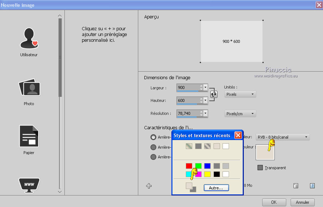Viewport: 323px width, 207px height.
Task: Select second Arrière-plan radio option
Action: tap(153, 147)
